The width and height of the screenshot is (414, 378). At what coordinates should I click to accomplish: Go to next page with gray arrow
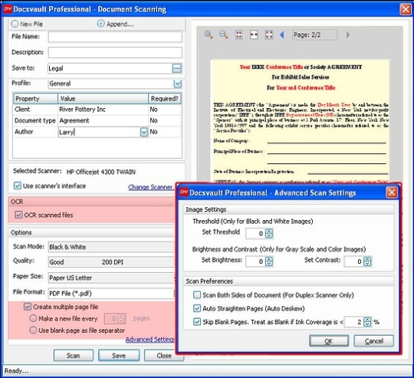click(348, 35)
